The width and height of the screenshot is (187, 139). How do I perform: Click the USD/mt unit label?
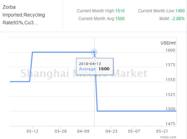168,43
